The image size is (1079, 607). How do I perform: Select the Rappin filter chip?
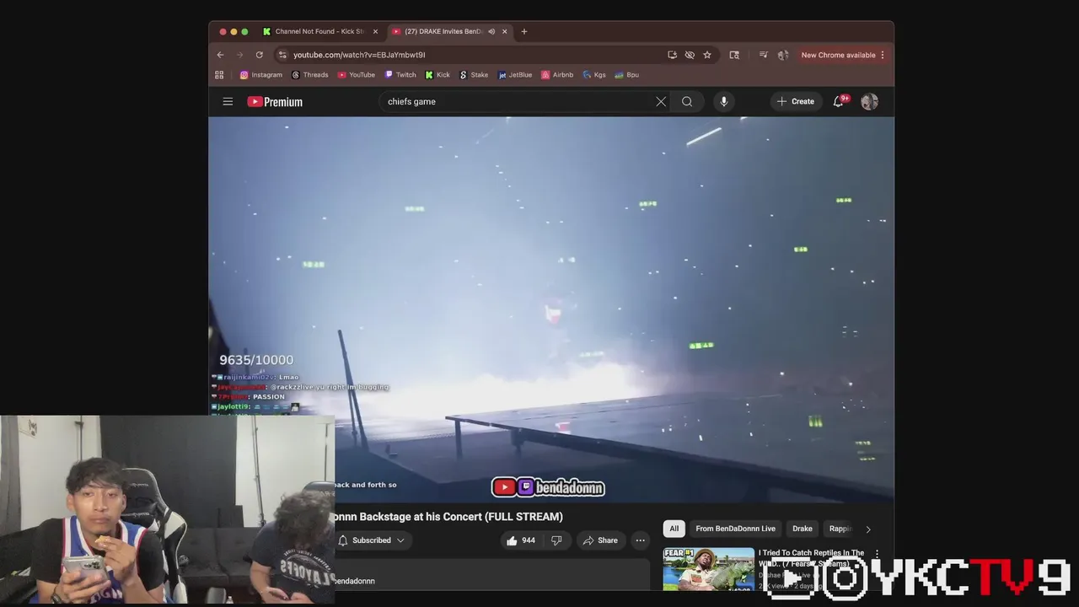tap(840, 529)
